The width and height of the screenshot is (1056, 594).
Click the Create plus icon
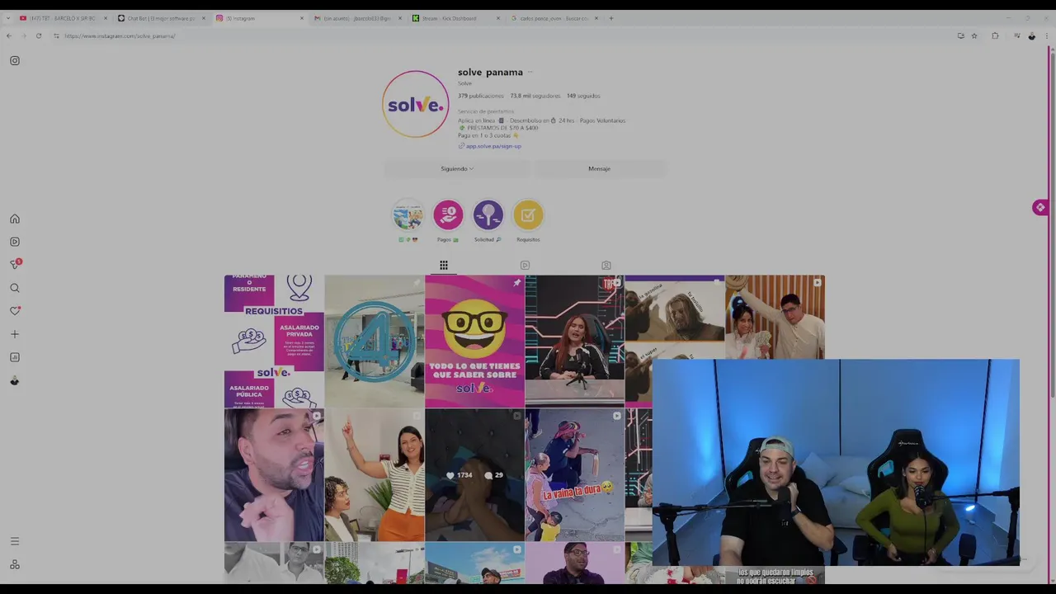(15, 334)
